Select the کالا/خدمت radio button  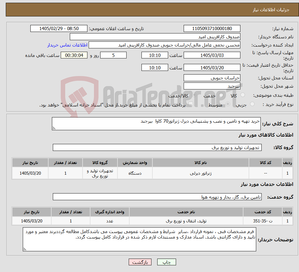click(x=194, y=95)
